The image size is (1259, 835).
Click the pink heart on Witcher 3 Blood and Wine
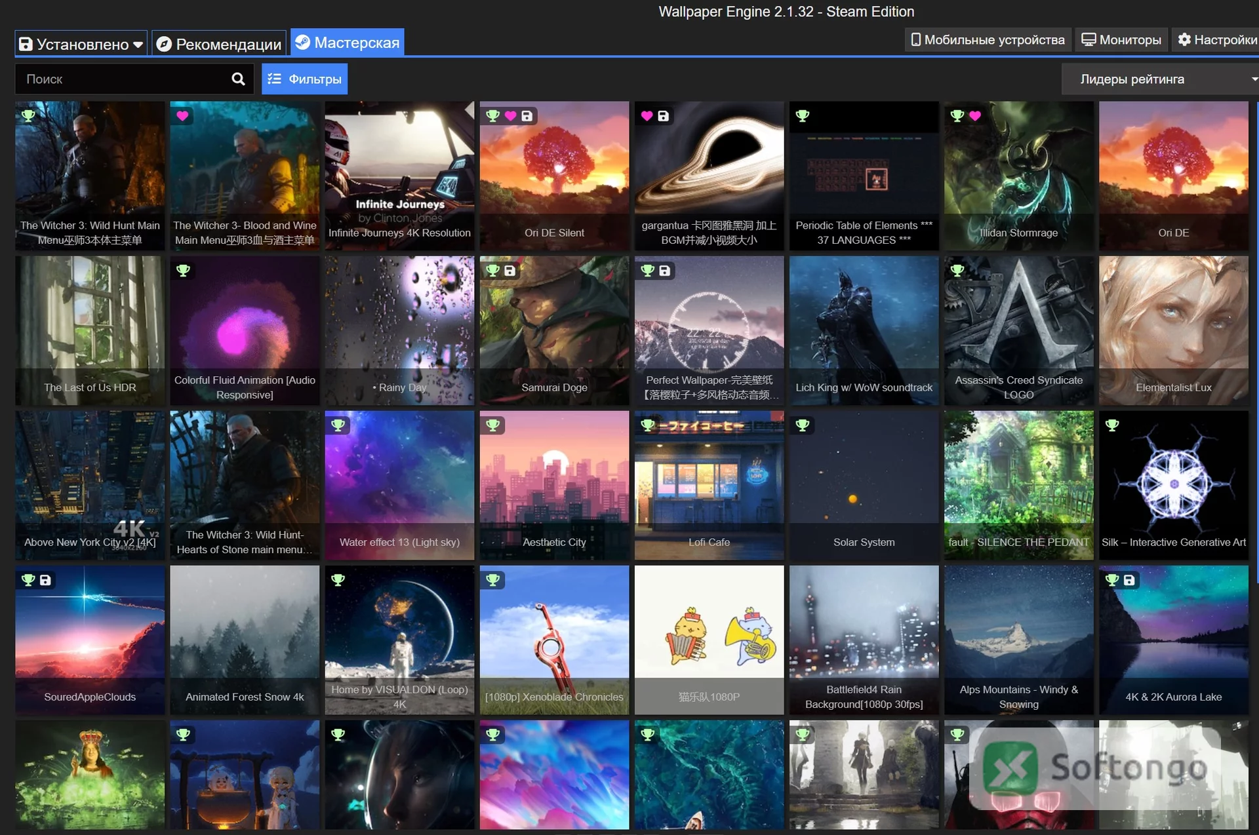[x=182, y=116]
